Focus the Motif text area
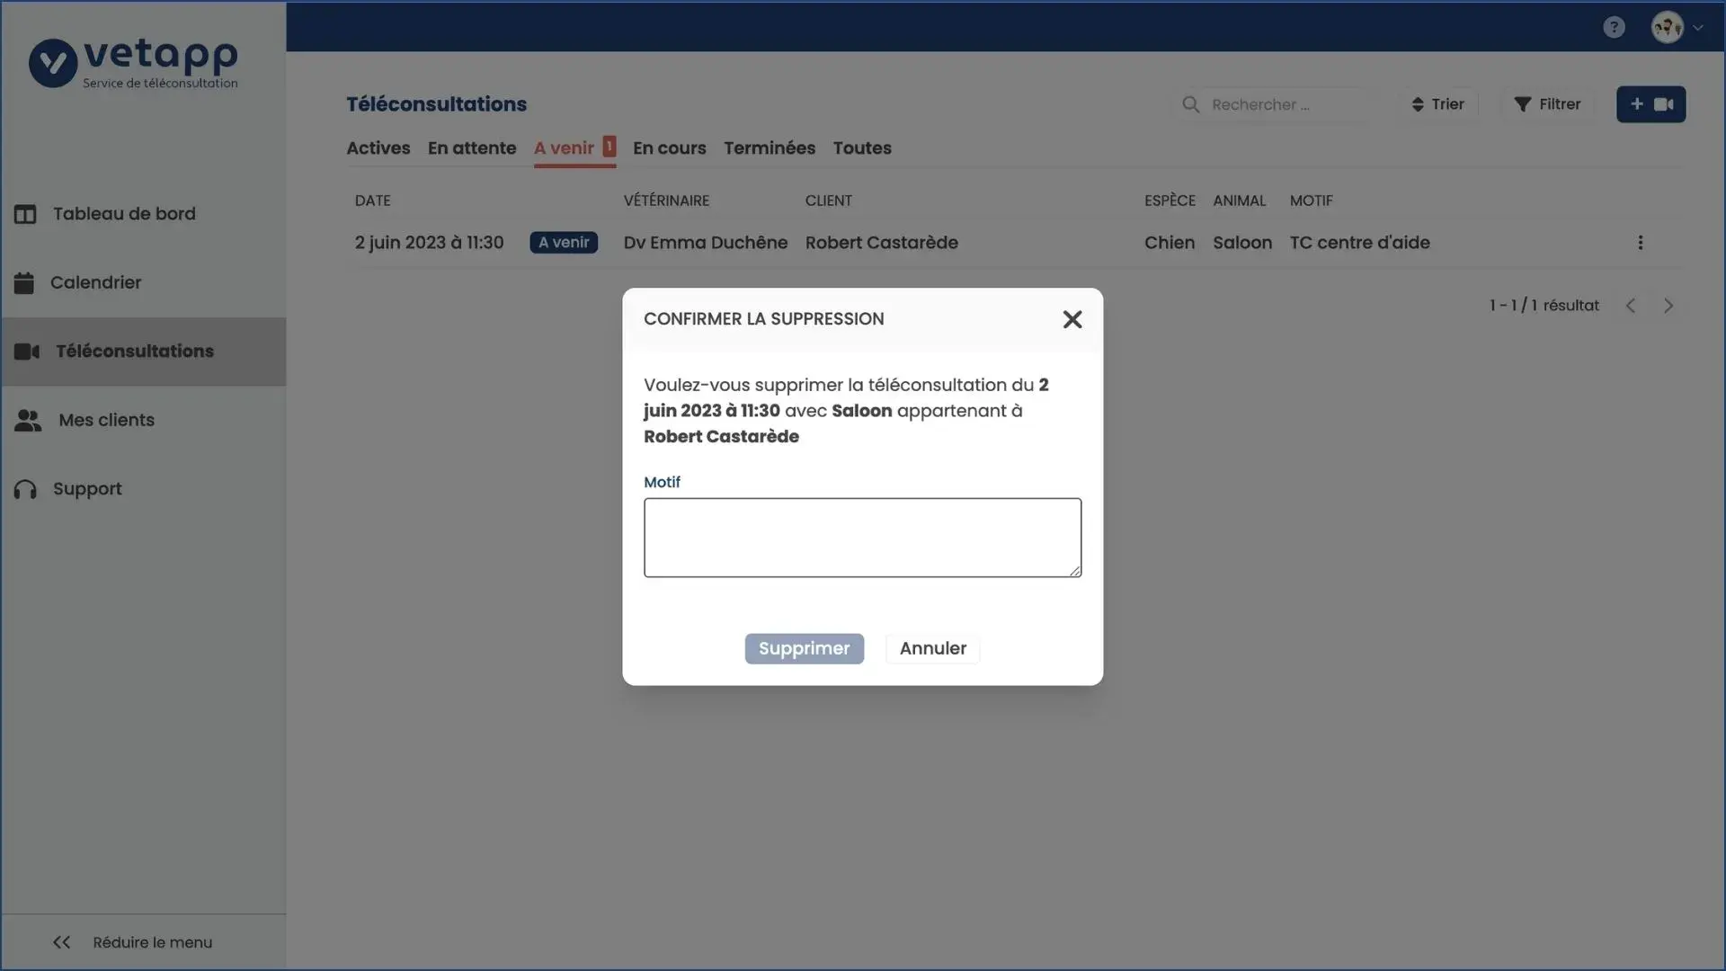1726x971 pixels. pos(861,537)
